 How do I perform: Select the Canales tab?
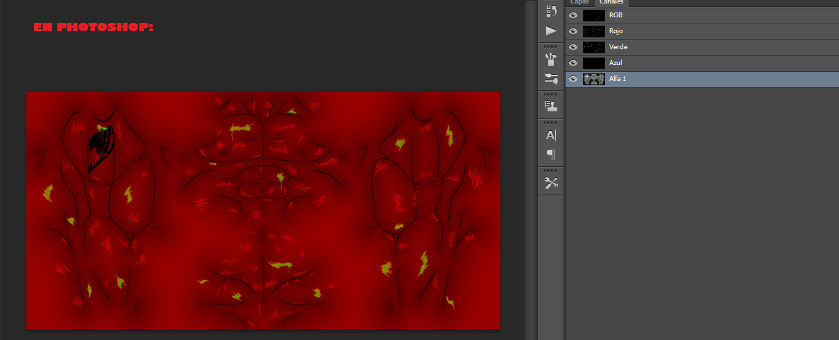(611, 2)
